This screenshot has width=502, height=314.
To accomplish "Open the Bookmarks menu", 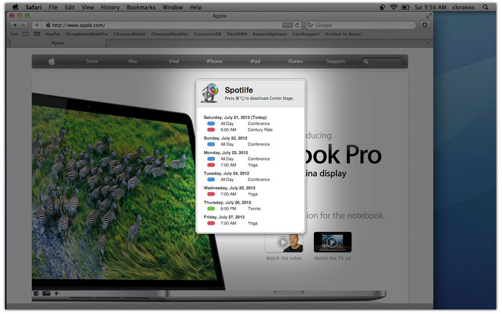I will 141,7.
